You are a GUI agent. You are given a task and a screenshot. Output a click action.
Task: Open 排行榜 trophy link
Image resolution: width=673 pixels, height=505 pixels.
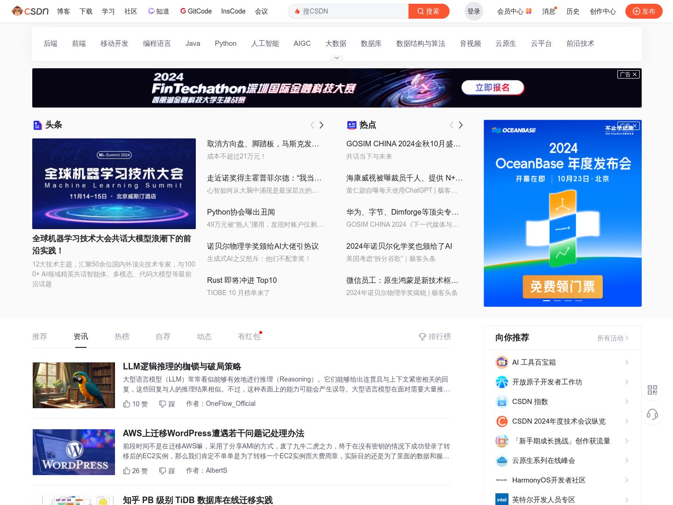(x=435, y=337)
